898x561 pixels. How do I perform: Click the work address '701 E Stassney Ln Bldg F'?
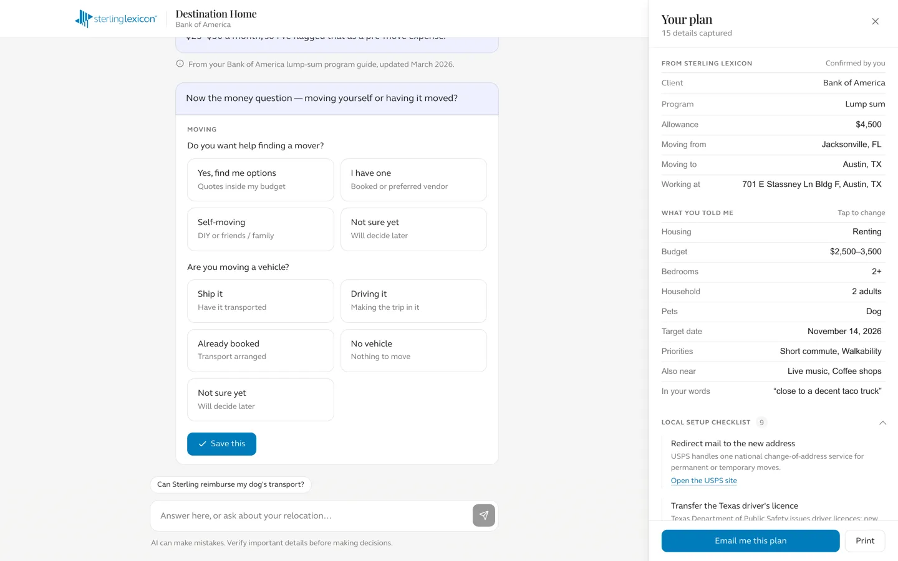coord(811,185)
